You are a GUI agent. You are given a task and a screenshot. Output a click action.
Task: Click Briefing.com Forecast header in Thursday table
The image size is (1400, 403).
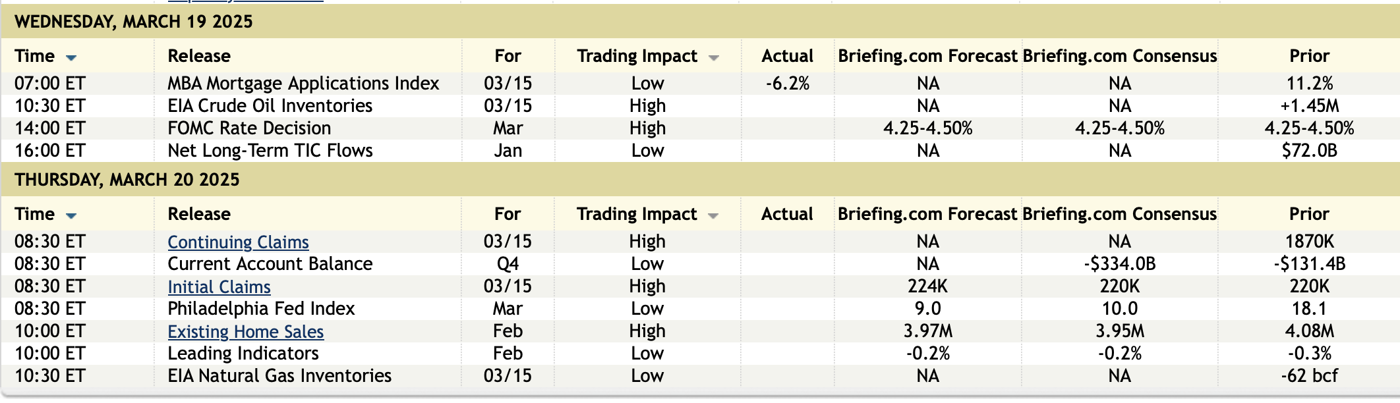click(x=927, y=214)
